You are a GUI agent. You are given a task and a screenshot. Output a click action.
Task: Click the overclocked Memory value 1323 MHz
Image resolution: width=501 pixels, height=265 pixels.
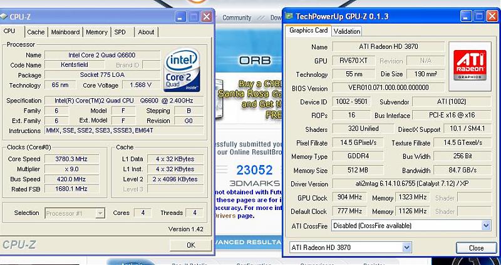(413, 197)
